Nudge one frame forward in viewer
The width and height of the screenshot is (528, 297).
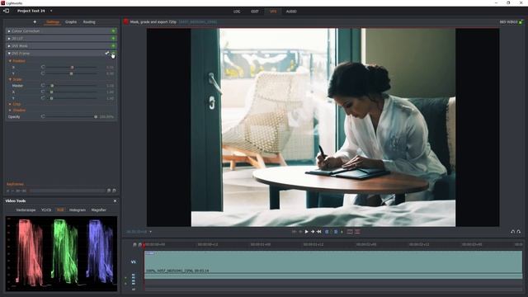(x=313, y=232)
